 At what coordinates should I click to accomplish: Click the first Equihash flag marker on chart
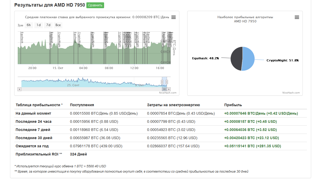22,37
